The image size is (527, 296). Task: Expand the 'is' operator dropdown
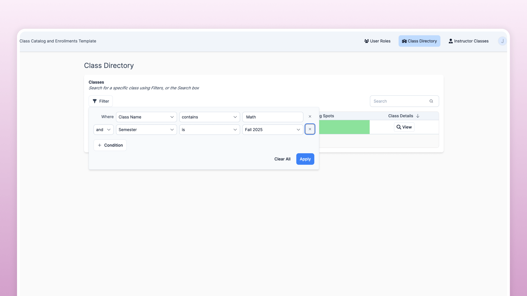209,130
